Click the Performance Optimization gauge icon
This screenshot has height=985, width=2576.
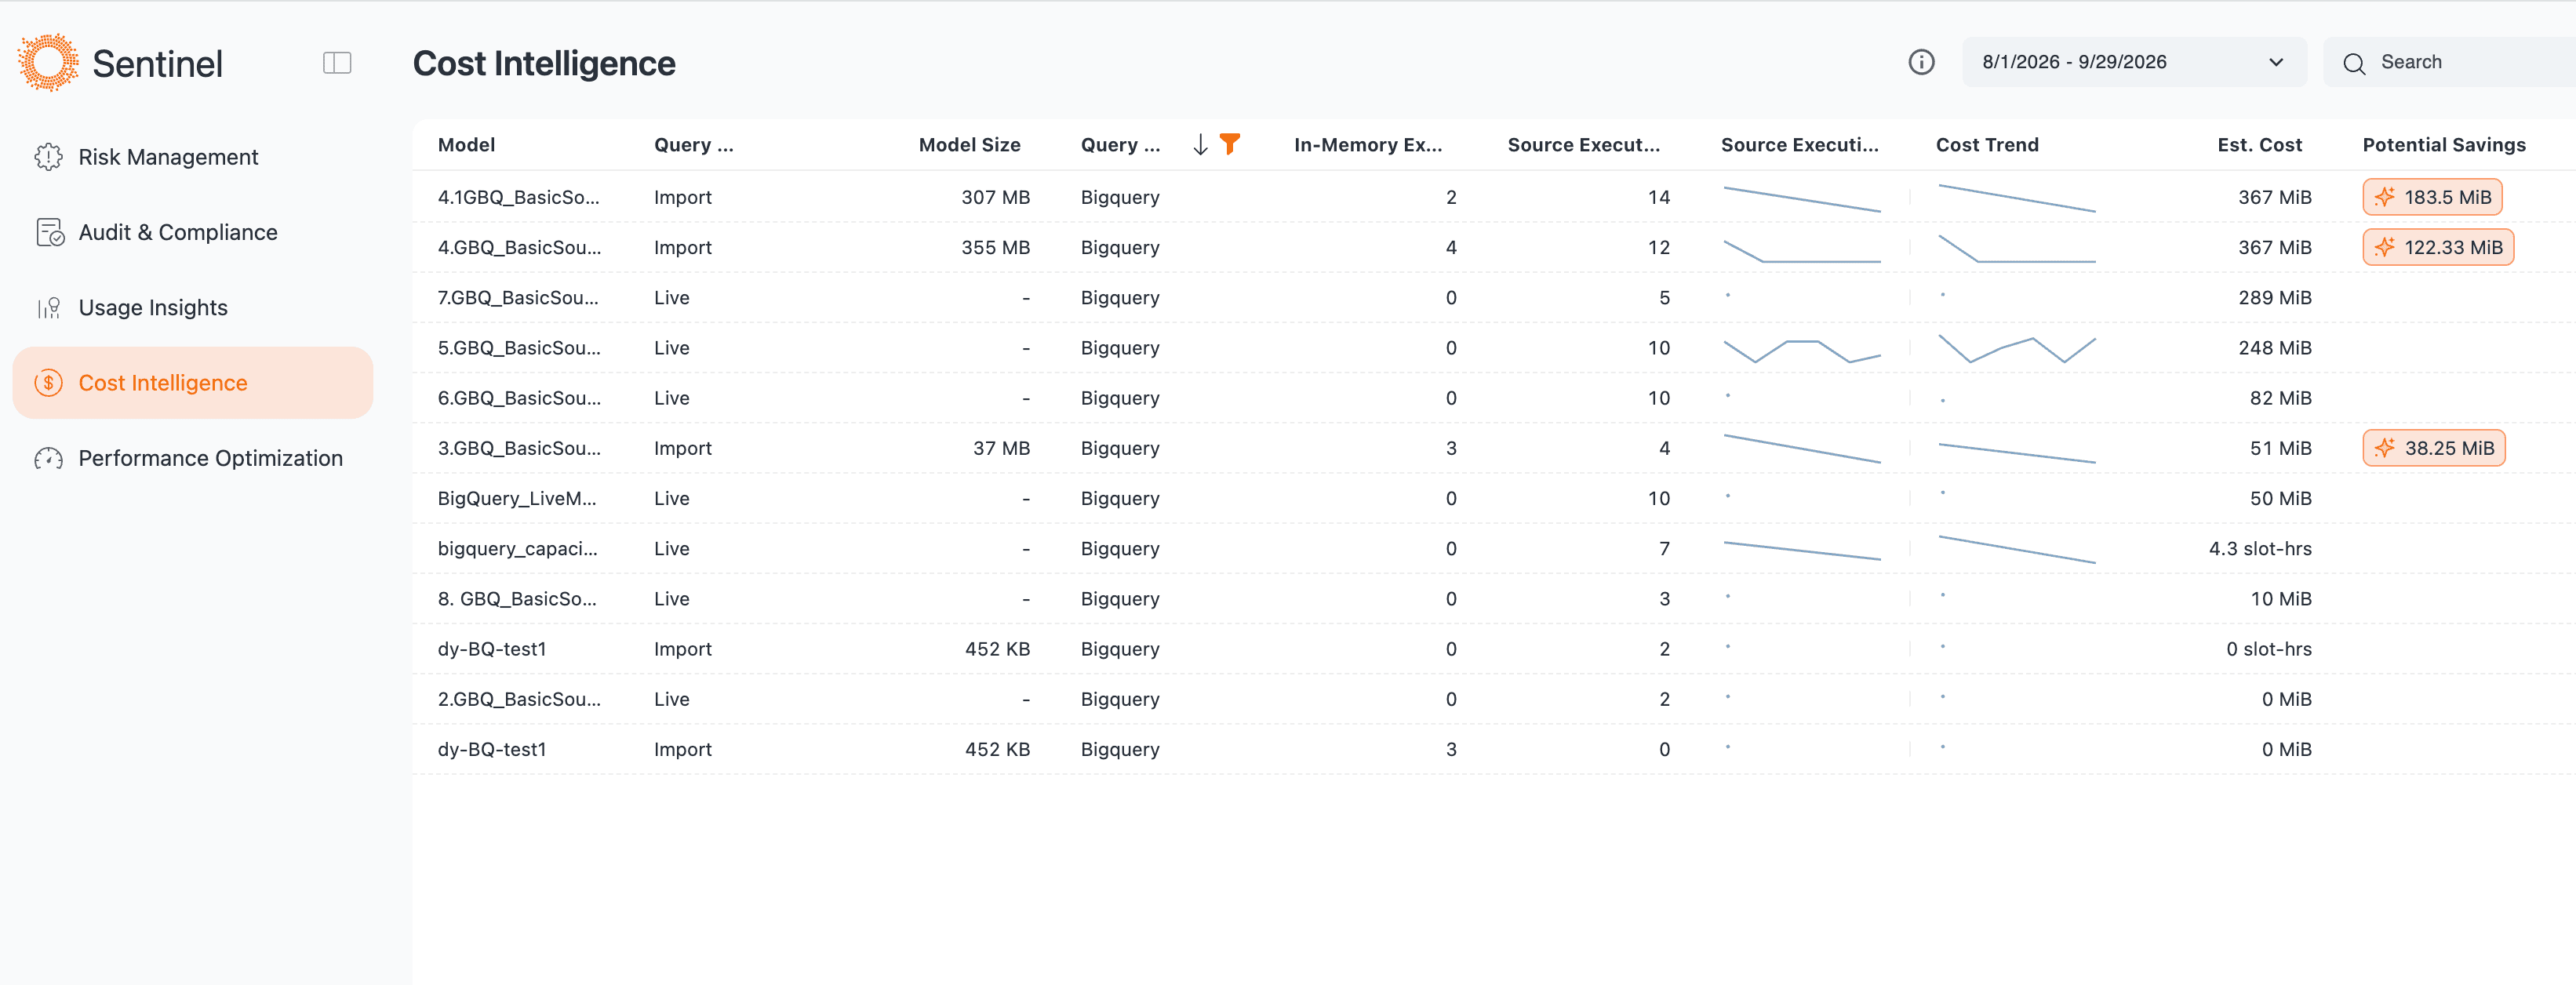tap(49, 458)
